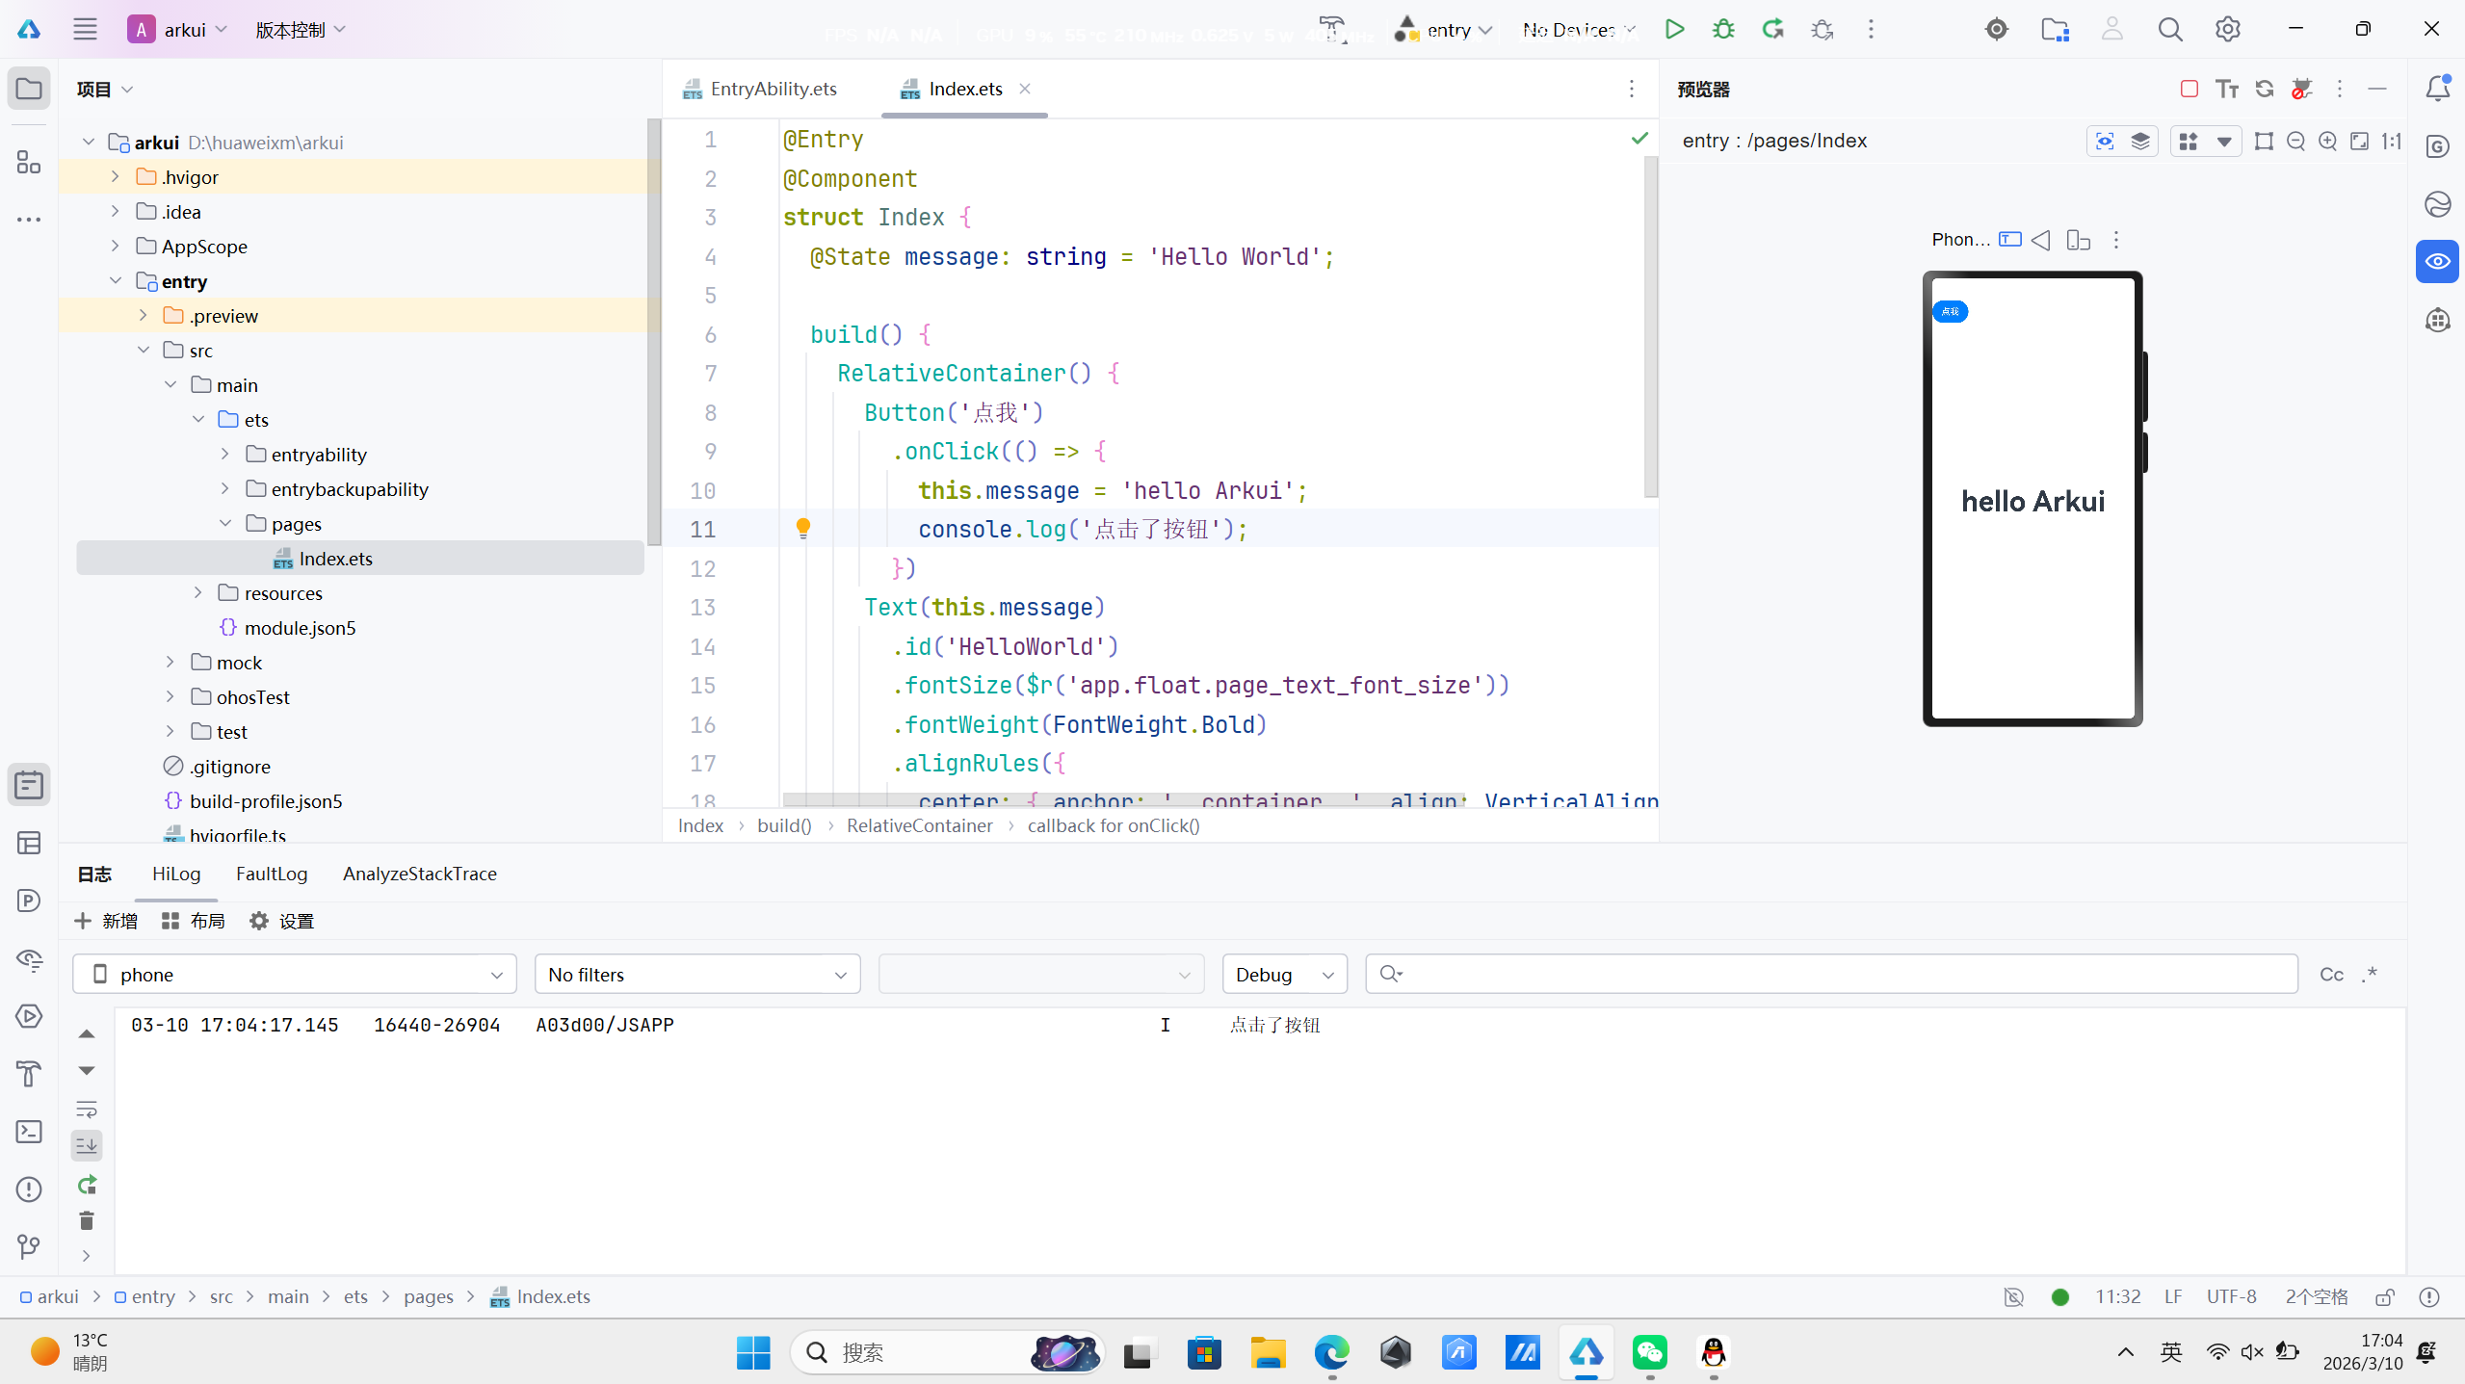Switch to the EntryAbility.ets tab
Image resolution: width=2465 pixels, height=1384 pixels.
point(773,89)
